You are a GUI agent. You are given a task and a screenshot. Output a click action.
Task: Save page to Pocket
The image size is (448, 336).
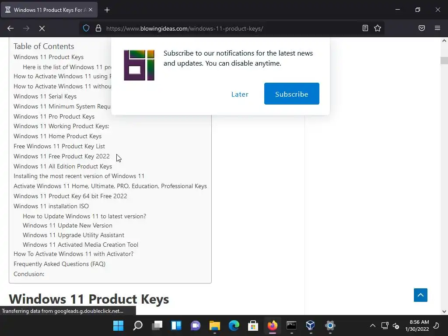(422, 28)
